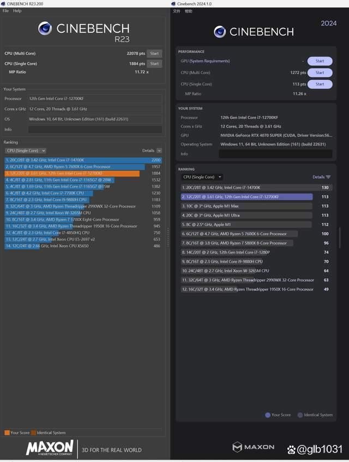Open 文件 menu in Cinebench 2024

(177, 11)
